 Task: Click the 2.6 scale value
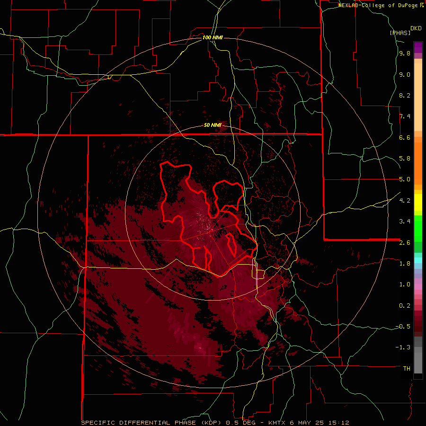tap(405, 243)
